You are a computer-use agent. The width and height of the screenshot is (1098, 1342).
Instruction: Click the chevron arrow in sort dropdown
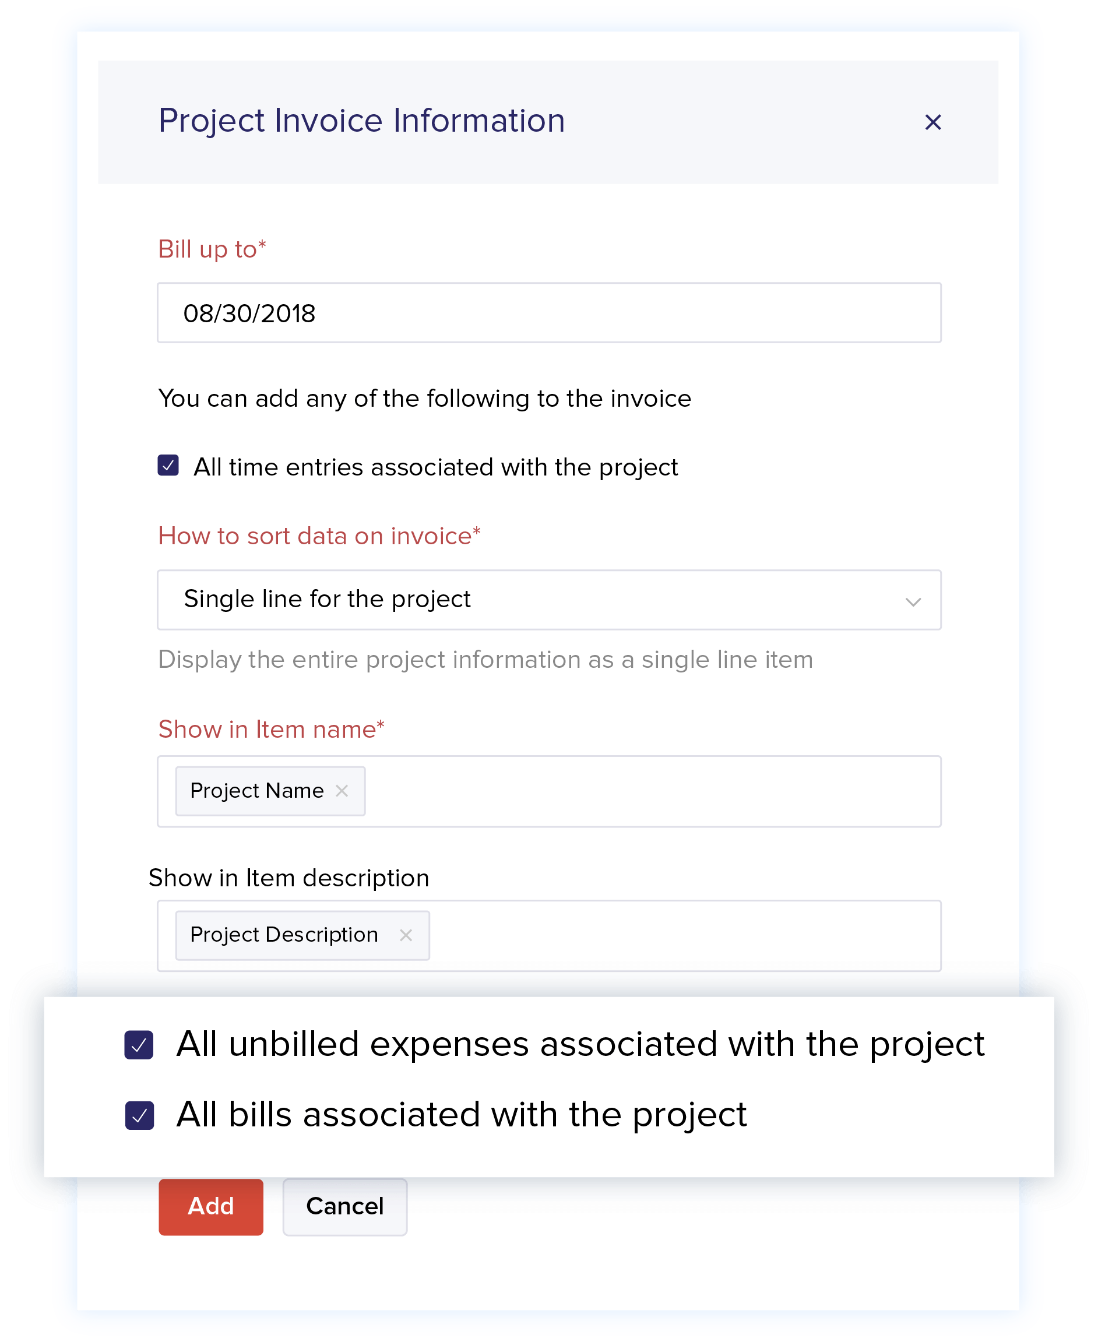tap(912, 601)
